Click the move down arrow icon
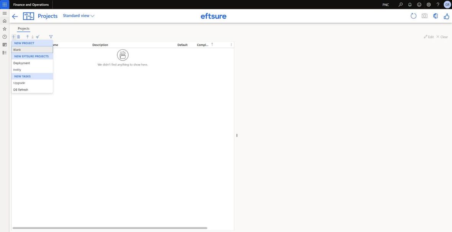 click(32, 37)
